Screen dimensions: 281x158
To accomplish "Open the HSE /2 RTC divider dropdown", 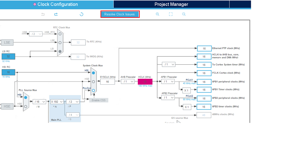I will (36, 34).
